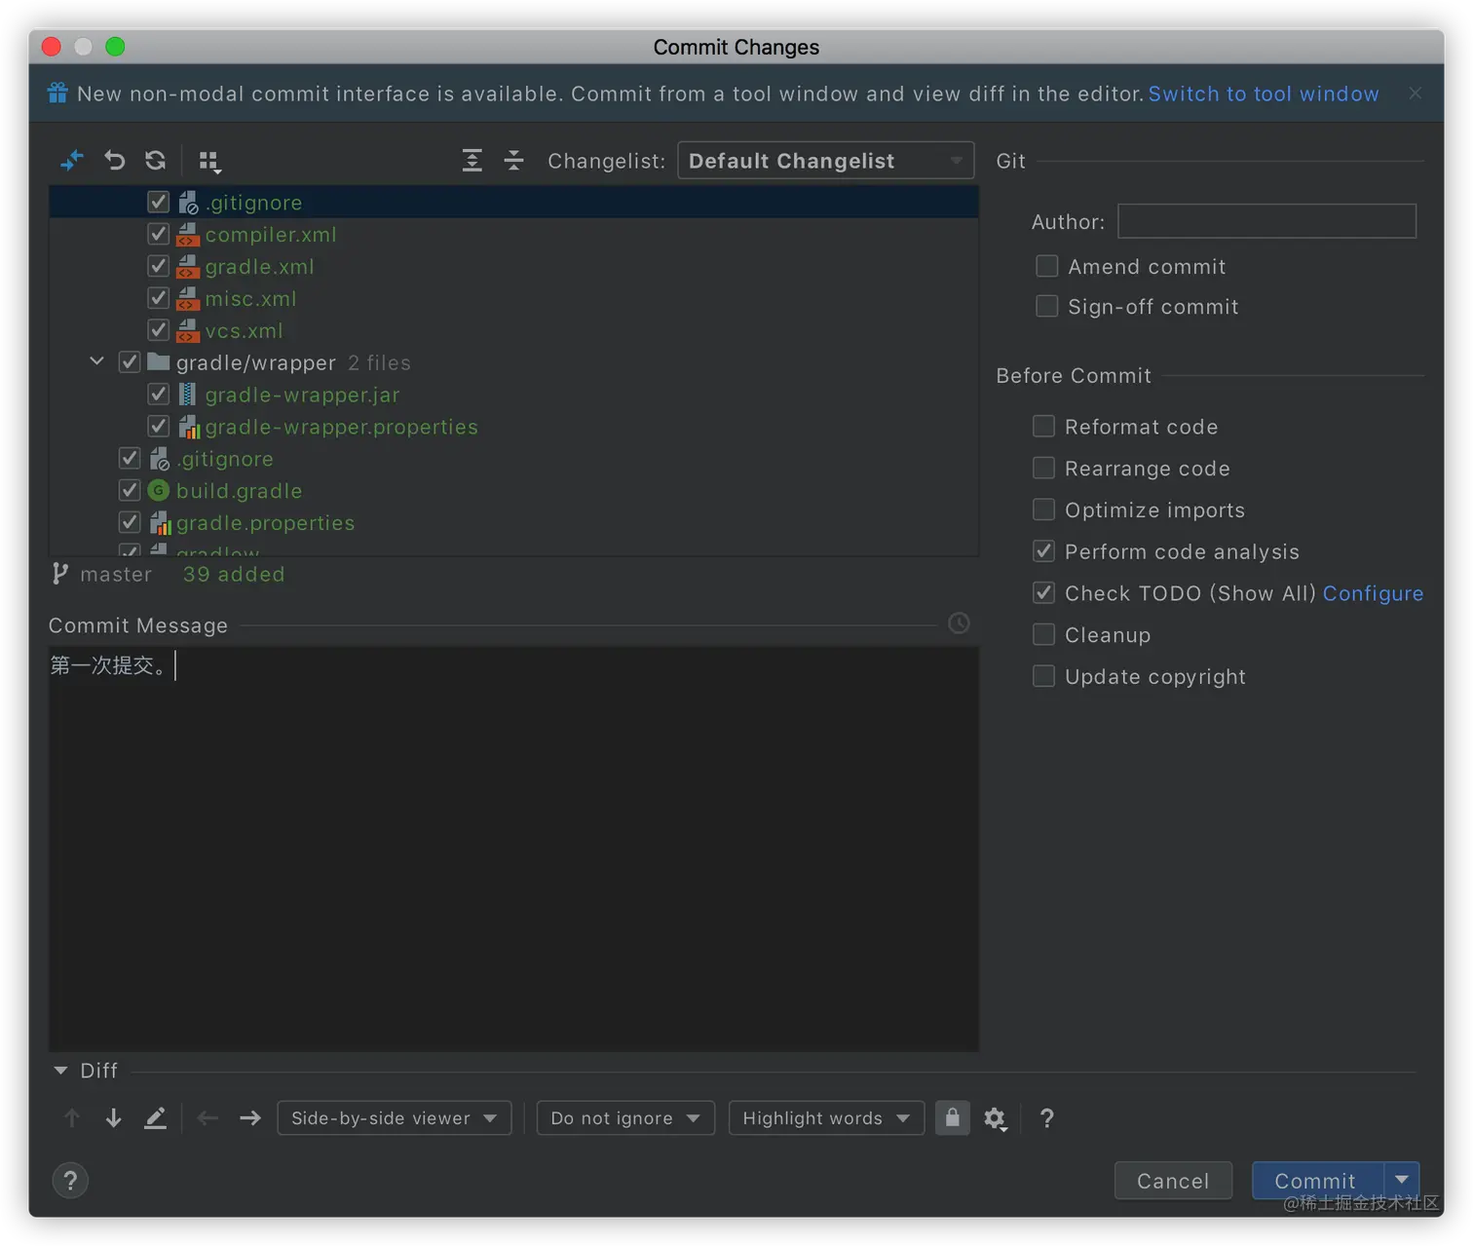Uncheck the misc.xml file checkbox
1473x1246 pixels.
click(158, 298)
